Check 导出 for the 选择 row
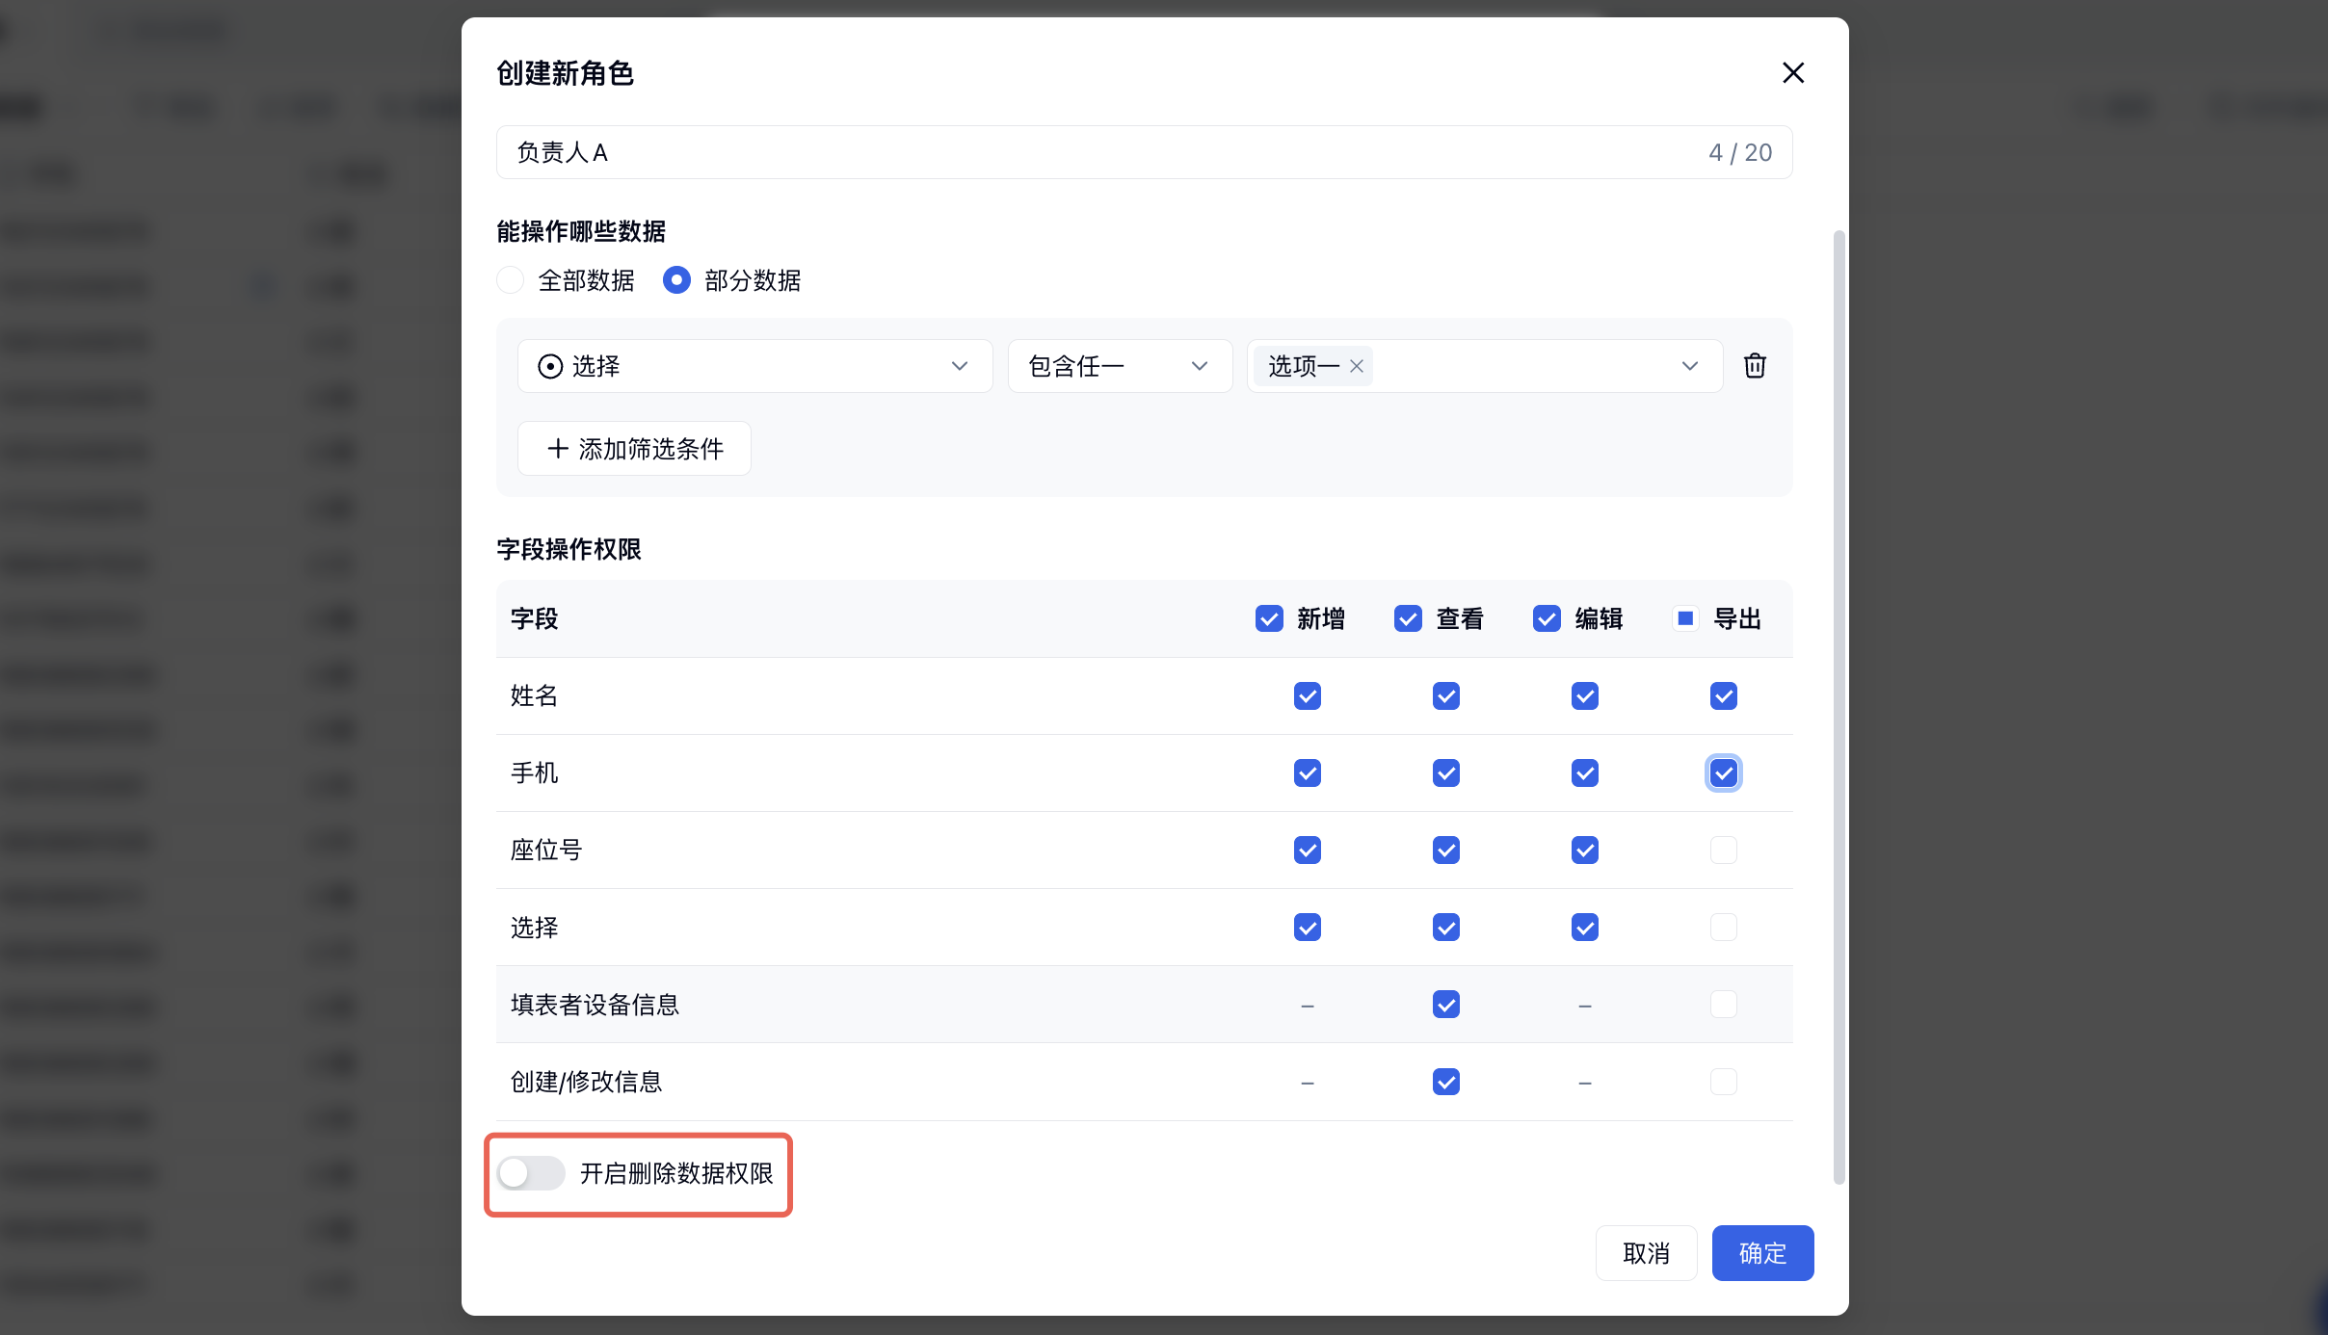The width and height of the screenshot is (2328, 1335). coord(1724,927)
